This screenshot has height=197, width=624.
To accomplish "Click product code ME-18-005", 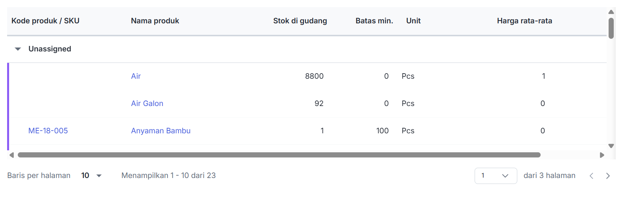I will point(48,131).
